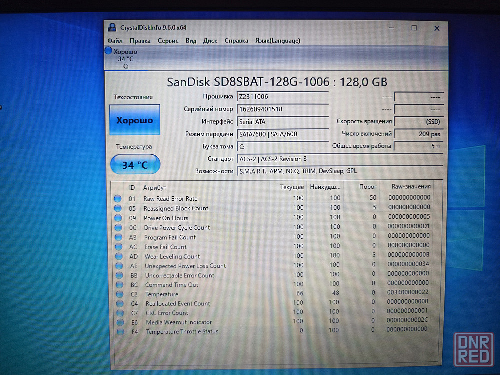Screen dimensions: 500x375
Task: Click status icon of Reassigned Block Count
Action: click(x=118, y=208)
